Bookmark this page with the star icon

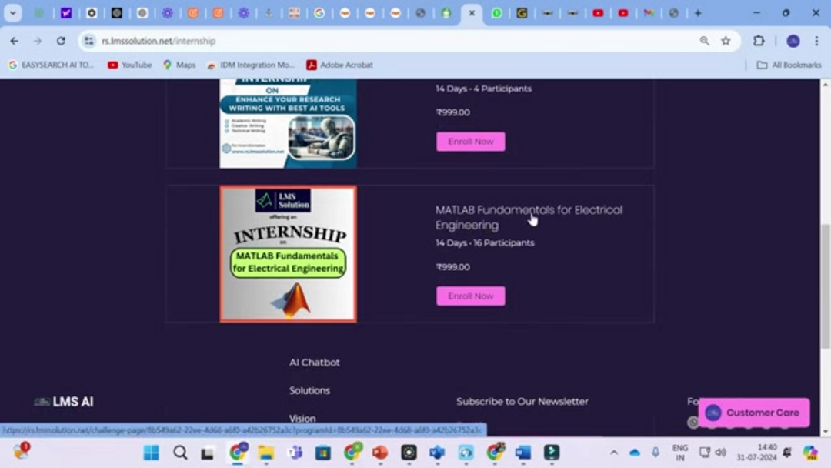[x=724, y=40]
